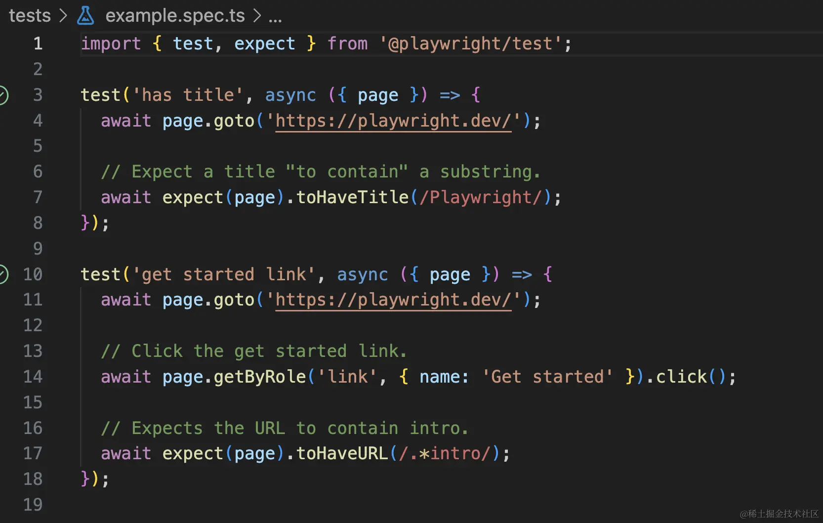Click line number 19 in gutter

(33, 505)
